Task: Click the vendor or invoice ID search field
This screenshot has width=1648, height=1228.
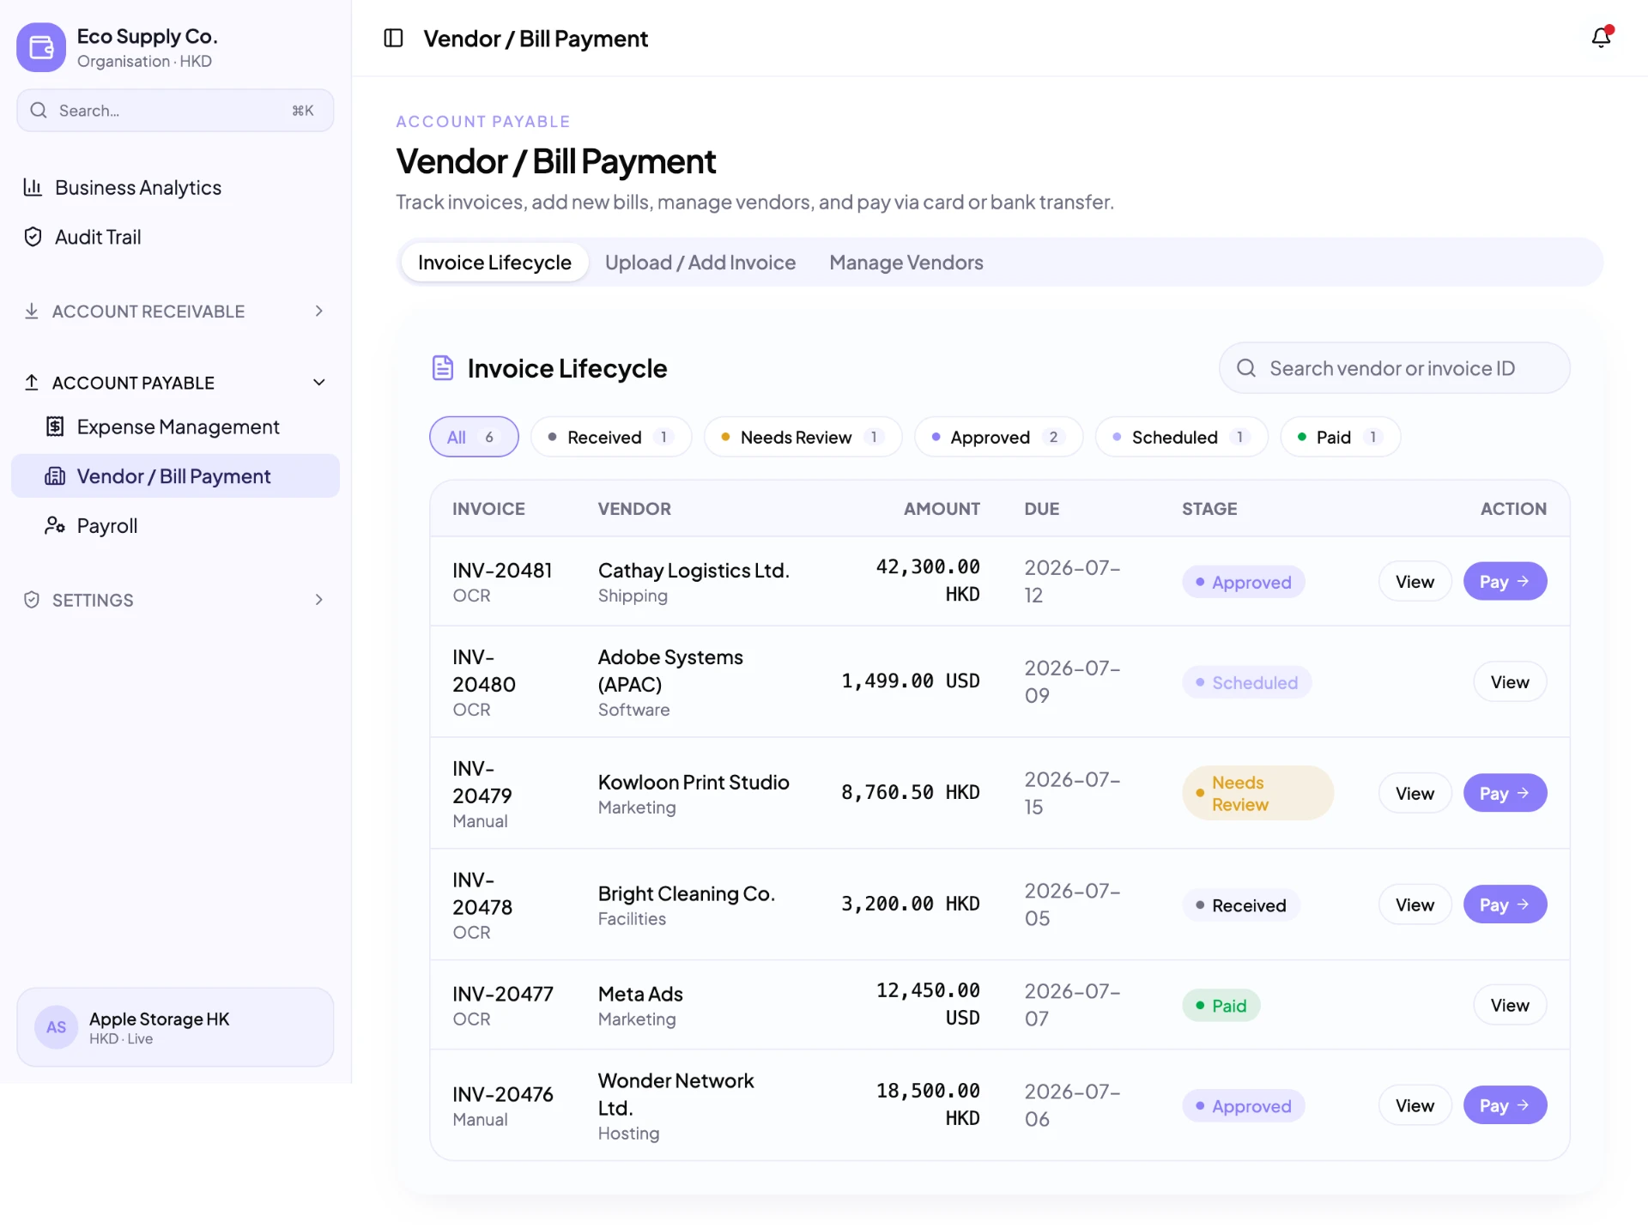Action: [1395, 368]
